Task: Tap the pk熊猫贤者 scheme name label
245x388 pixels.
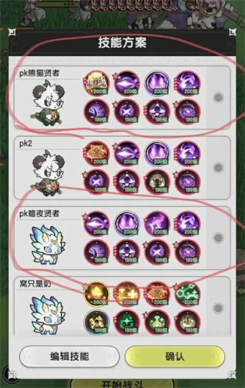Action: tap(39, 73)
